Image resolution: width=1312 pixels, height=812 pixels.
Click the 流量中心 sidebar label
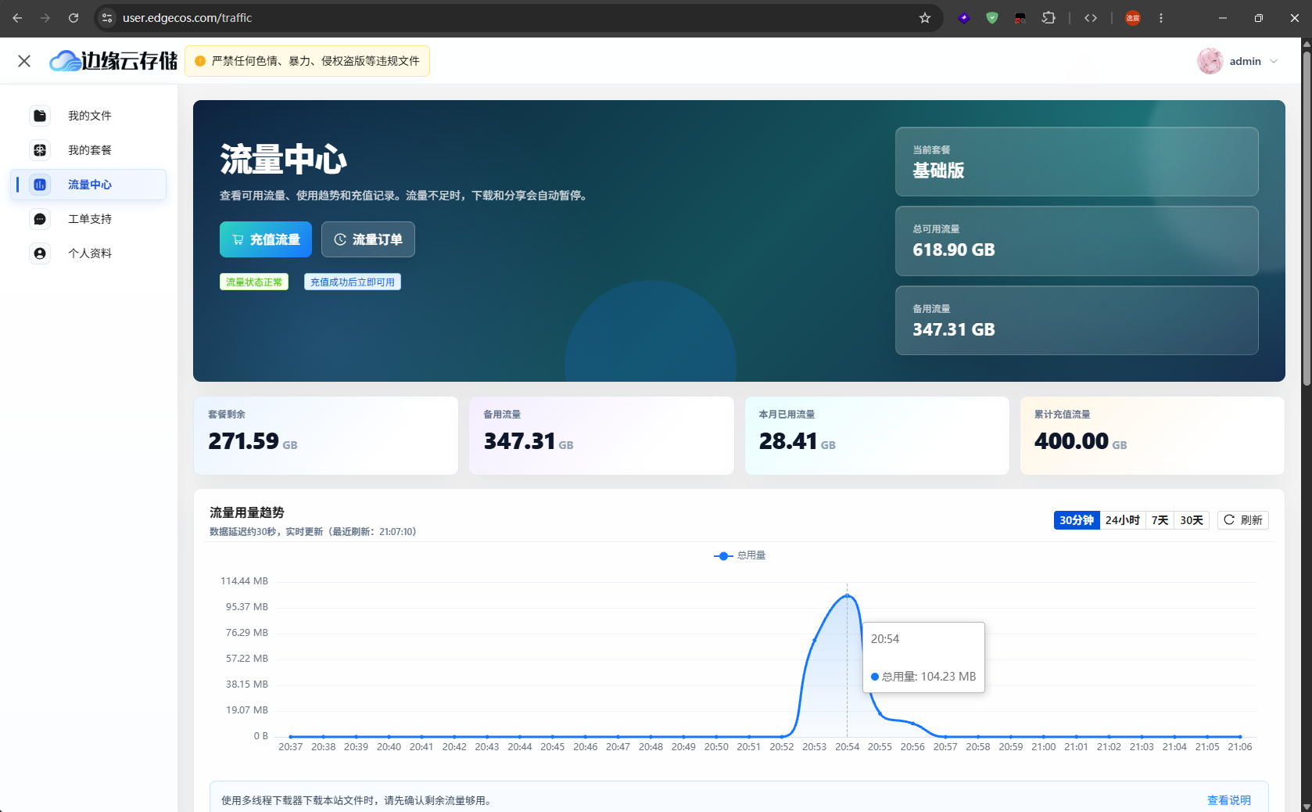click(90, 185)
